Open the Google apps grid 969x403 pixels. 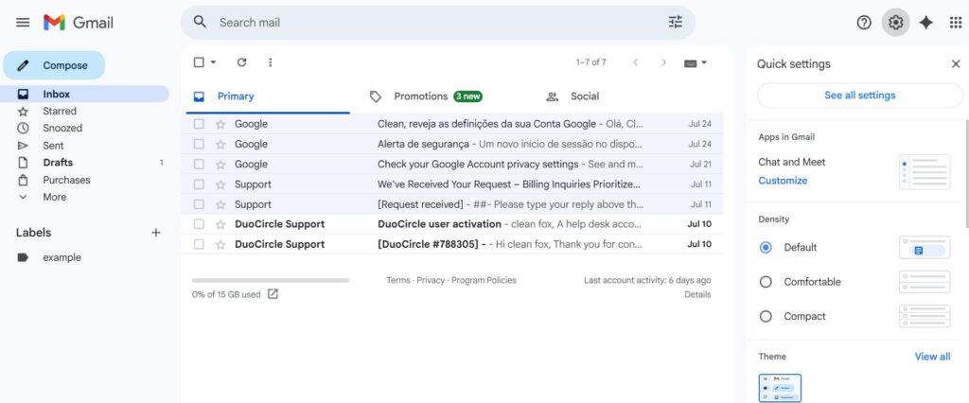pyautogui.click(x=956, y=23)
